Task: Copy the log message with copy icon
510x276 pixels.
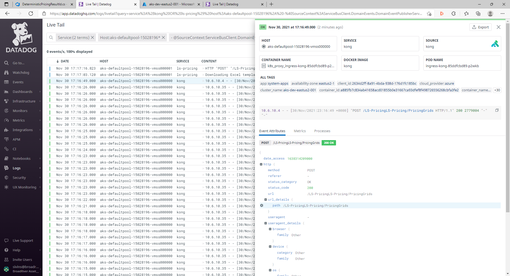Action: coord(497,110)
